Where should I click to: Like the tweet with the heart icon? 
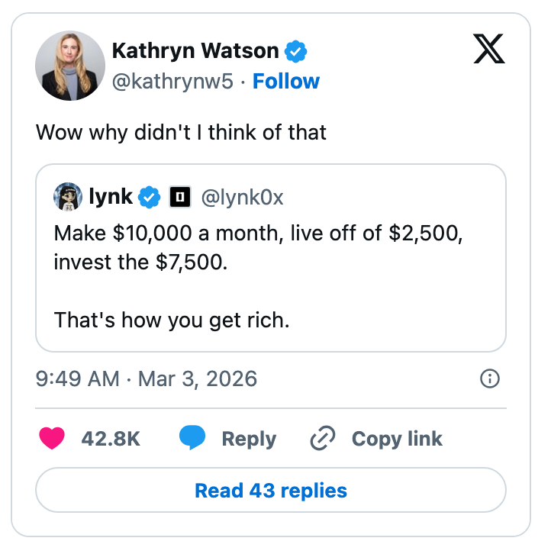click(51, 439)
